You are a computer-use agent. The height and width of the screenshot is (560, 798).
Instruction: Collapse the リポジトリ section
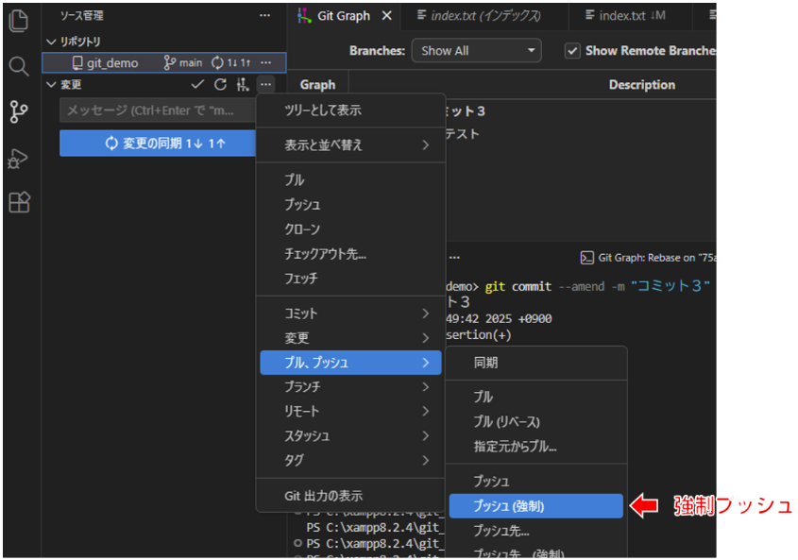tap(52, 42)
